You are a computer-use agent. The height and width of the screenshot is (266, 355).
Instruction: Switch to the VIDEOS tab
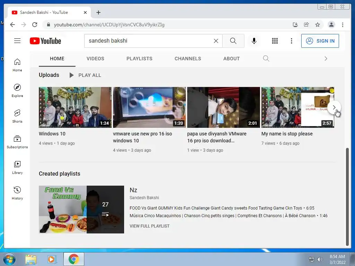pos(95,59)
